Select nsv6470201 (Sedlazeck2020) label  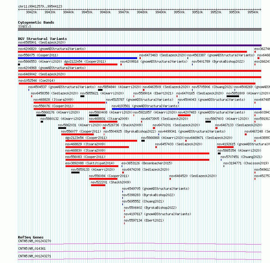[x=176, y=125]
